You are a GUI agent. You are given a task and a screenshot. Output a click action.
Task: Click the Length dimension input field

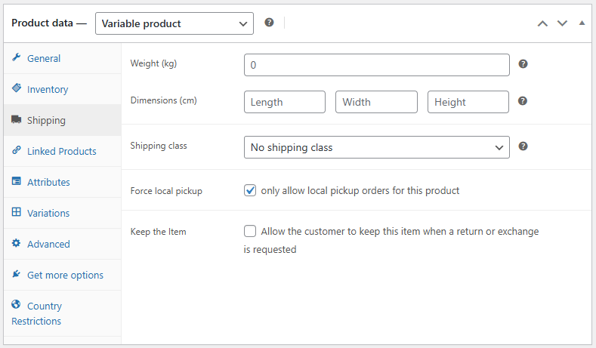[284, 102]
